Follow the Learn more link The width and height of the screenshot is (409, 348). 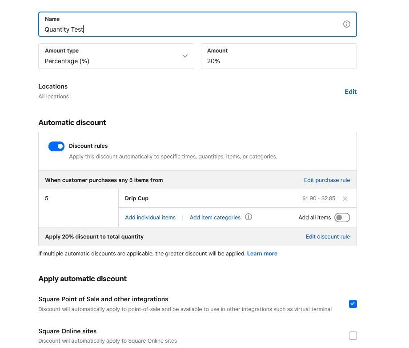click(x=262, y=254)
